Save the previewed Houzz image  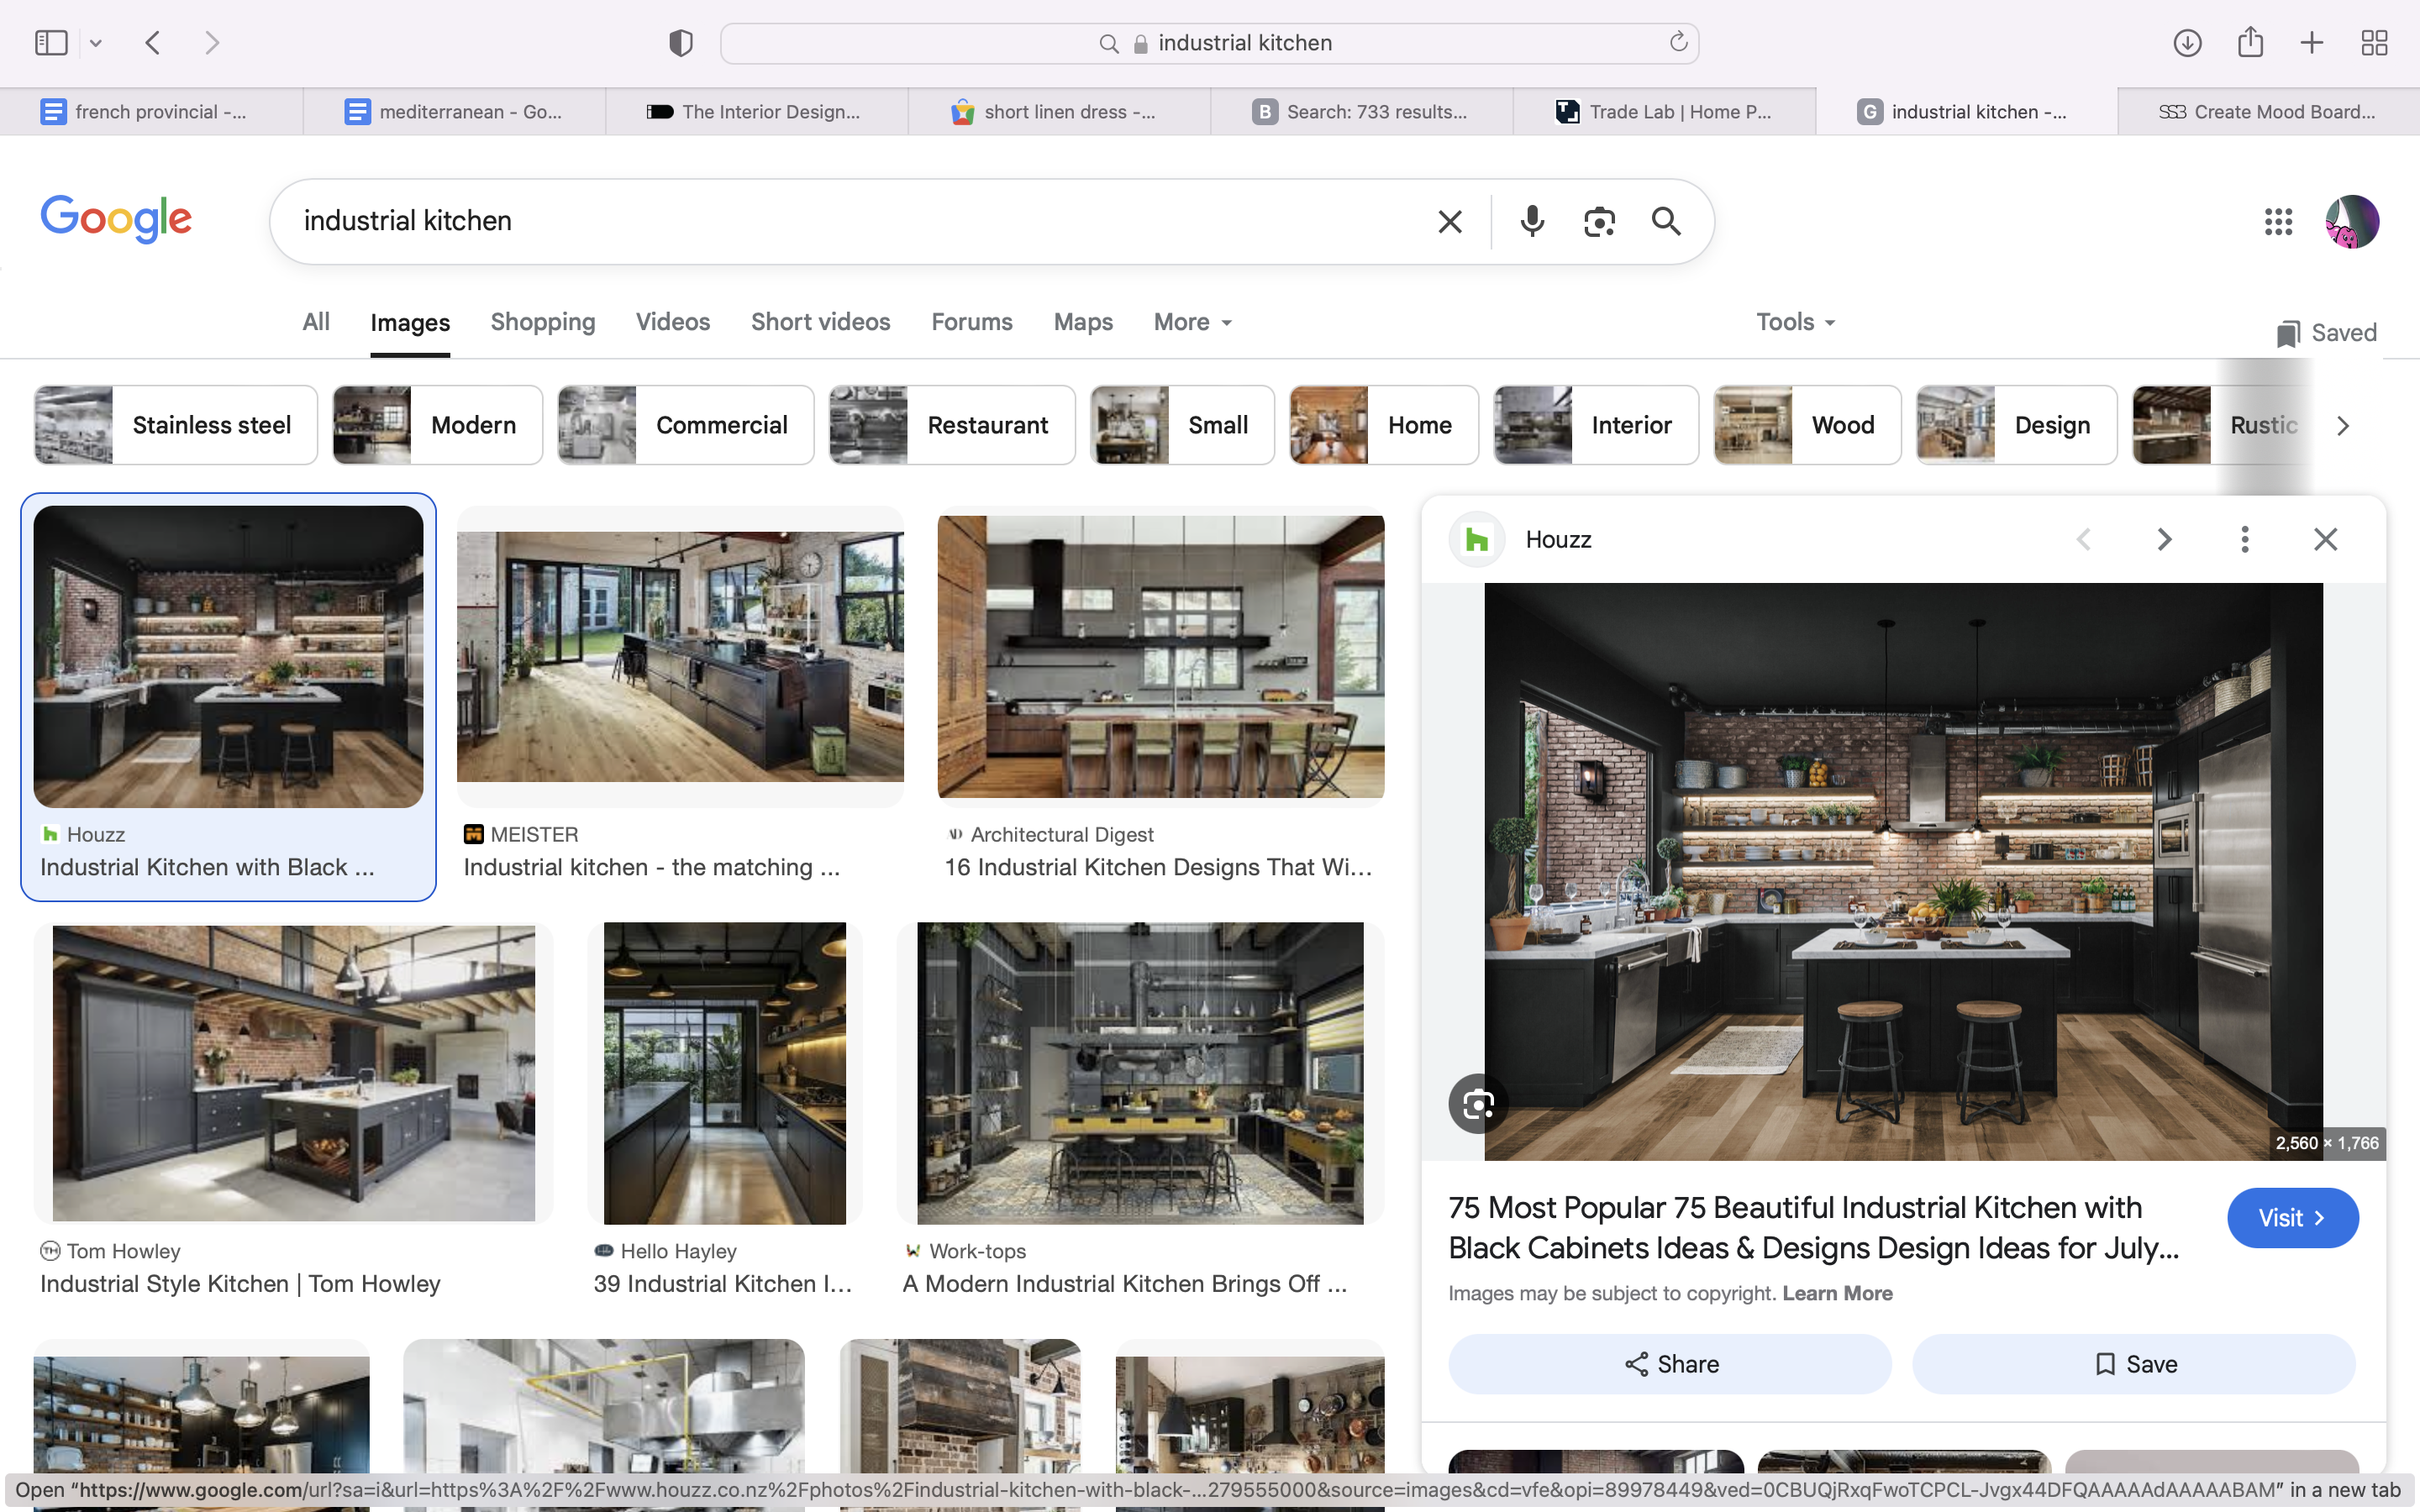pos(2134,1364)
